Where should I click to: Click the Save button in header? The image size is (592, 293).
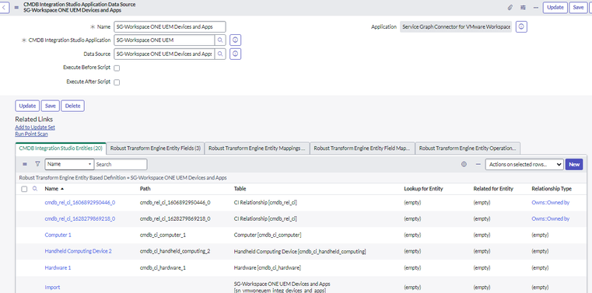pyautogui.click(x=578, y=8)
